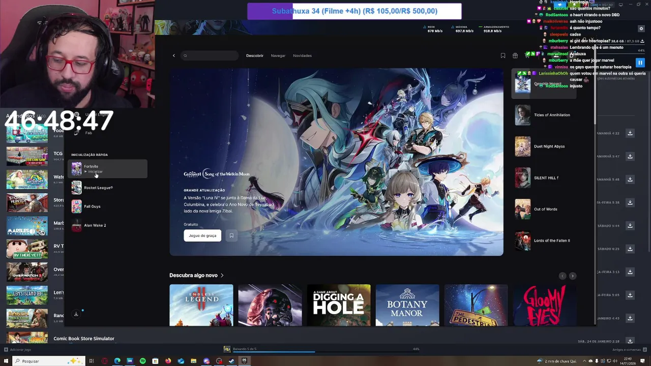The height and width of the screenshot is (366, 651).
Task: Click the Epic store search field
Action: point(210,55)
